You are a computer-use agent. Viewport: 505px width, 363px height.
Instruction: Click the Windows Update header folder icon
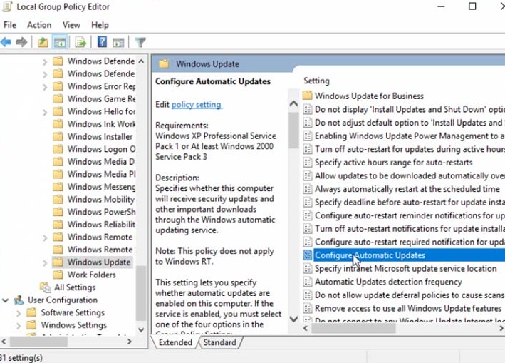tap(164, 63)
